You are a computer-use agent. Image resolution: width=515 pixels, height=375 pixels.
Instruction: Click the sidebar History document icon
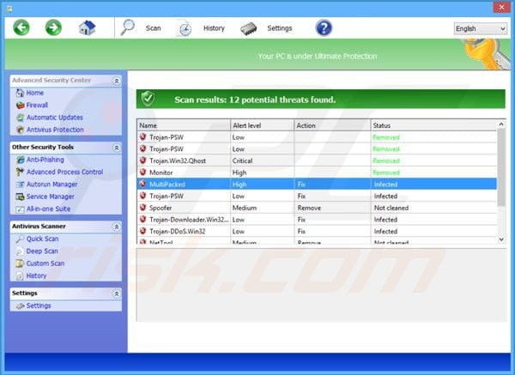point(20,275)
